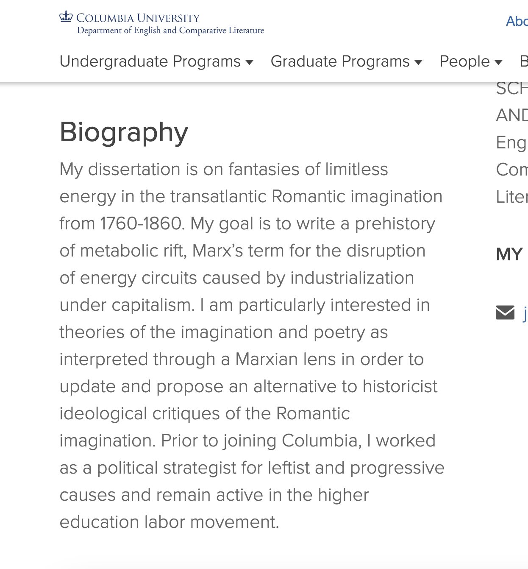
Task: Click the partially visible 'SCH' sidebar text
Action: pos(511,89)
